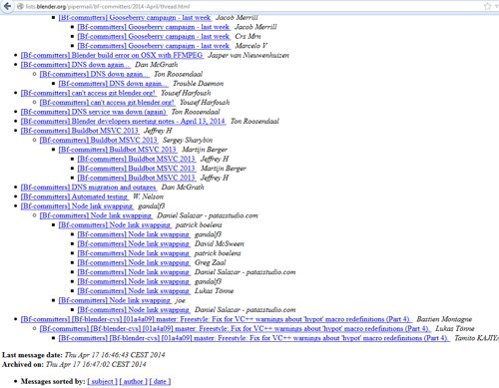Open Freestyle VC++ warnings reply by Lukas Tönne

coord(236,328)
